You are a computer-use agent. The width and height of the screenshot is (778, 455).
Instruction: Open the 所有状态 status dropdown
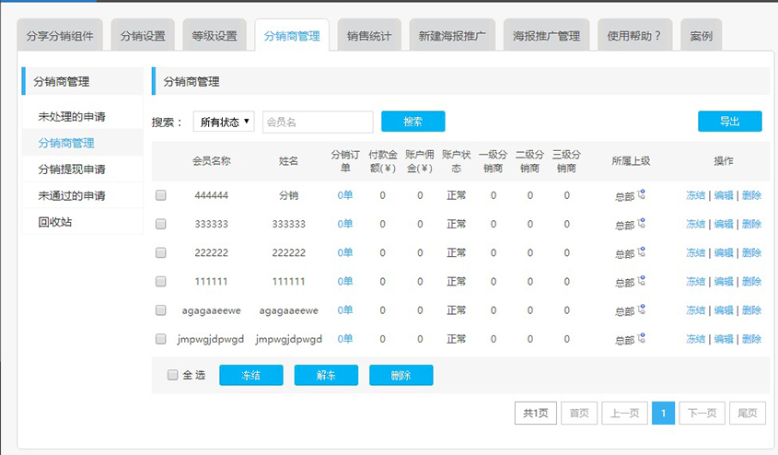pos(225,122)
